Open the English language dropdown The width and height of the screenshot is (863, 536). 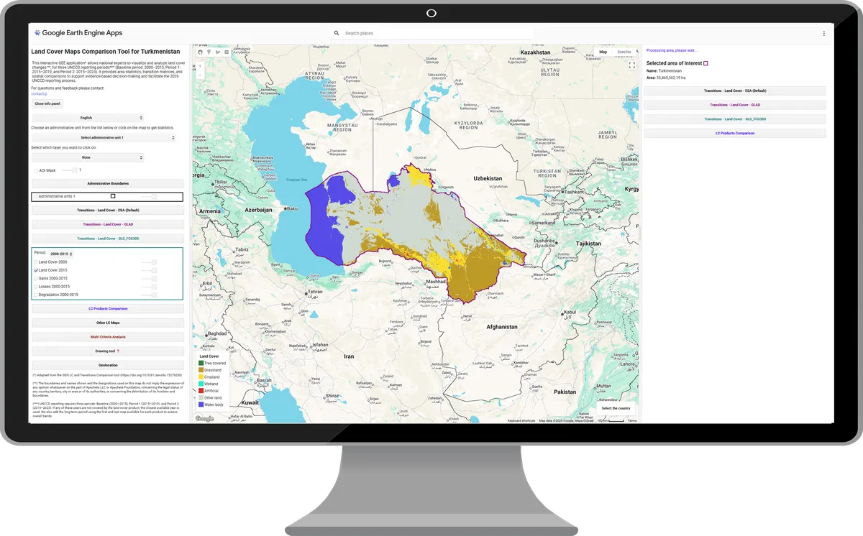pyautogui.click(x=88, y=118)
